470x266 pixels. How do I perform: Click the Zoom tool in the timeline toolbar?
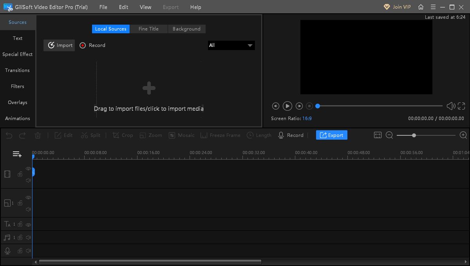[151, 135]
